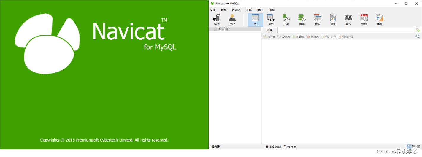Click the 导入向导 (Import Wizard) button
The width and height of the screenshot is (422, 157).
pos(329,37)
